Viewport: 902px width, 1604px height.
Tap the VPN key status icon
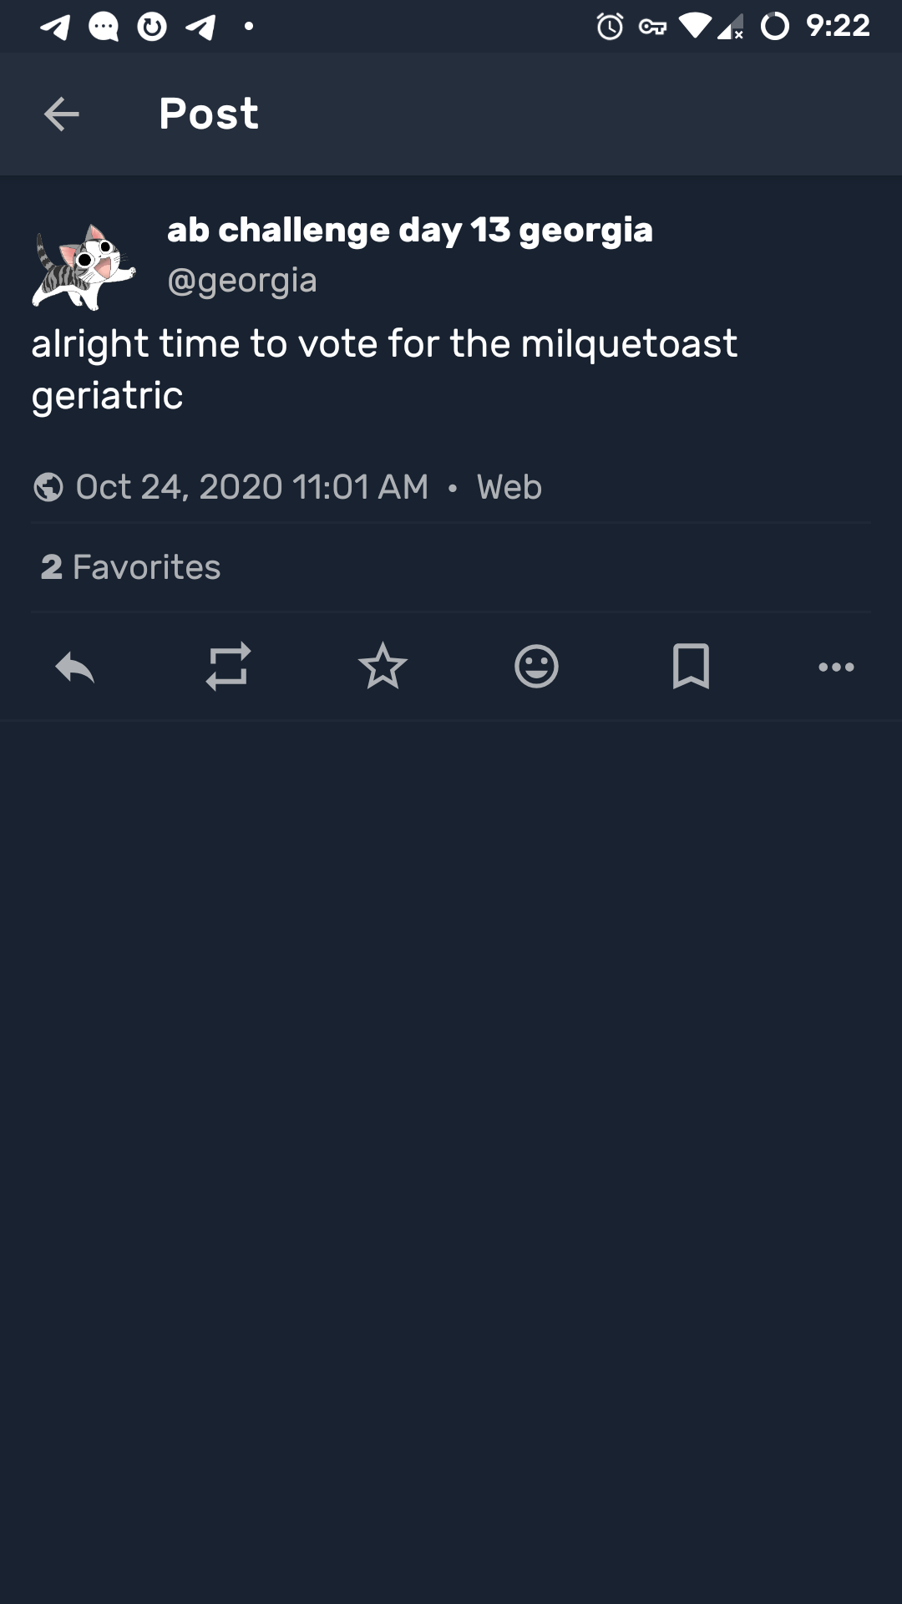[x=652, y=27]
